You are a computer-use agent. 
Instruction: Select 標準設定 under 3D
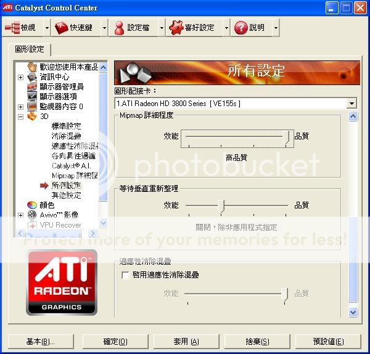point(67,126)
